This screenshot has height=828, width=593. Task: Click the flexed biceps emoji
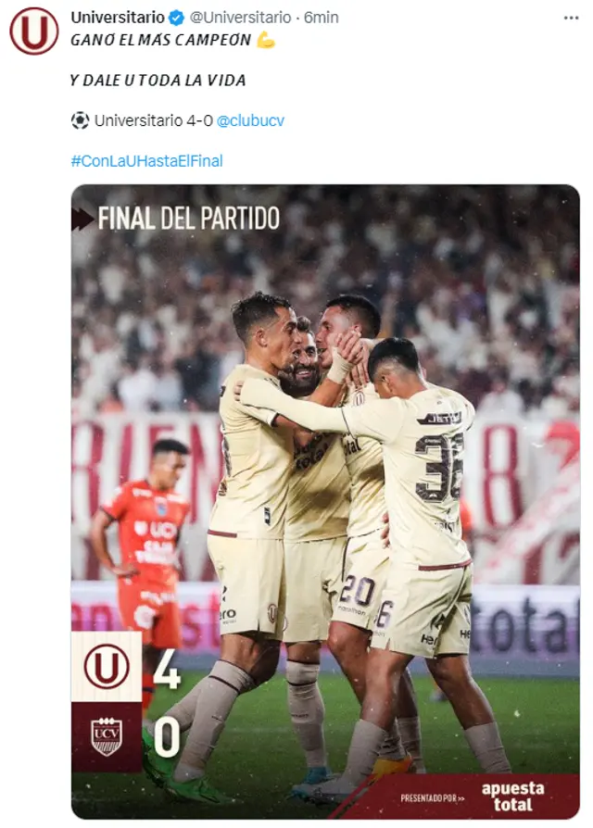coord(266,40)
